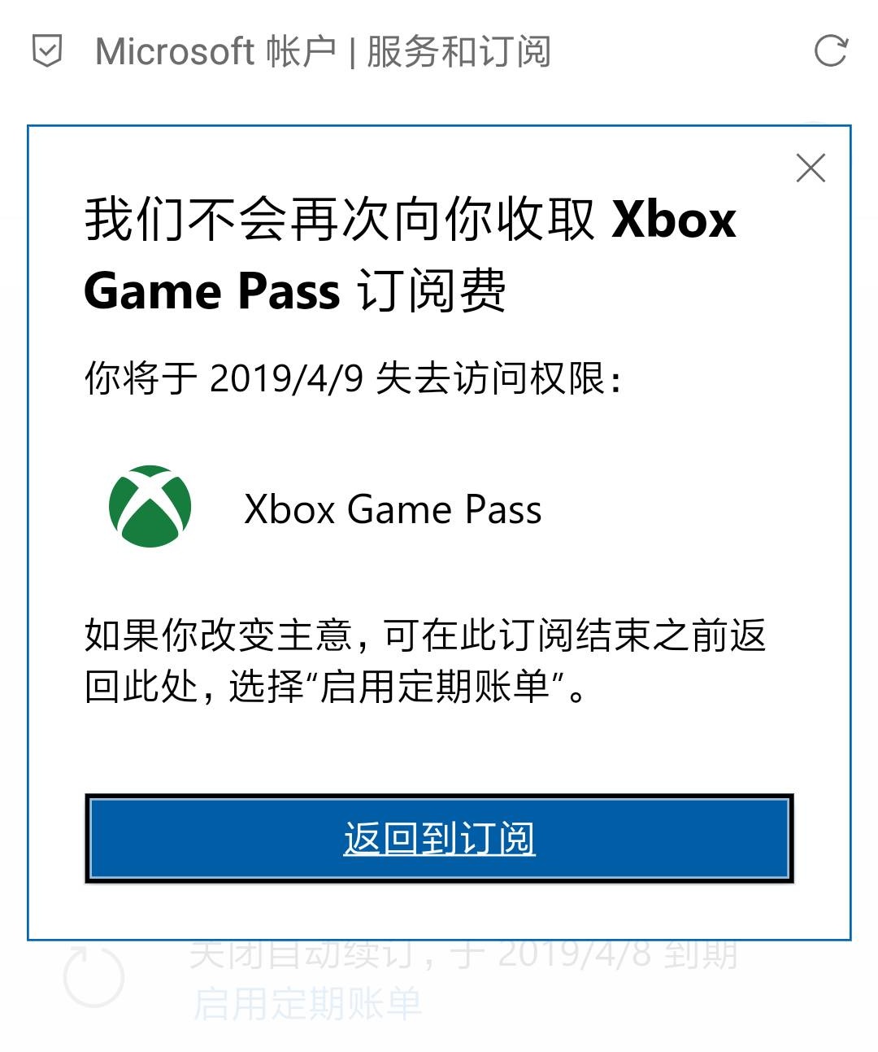The image size is (878, 1052).
Task: Tap the 订阅费 text ending the heading
Action: point(432,291)
